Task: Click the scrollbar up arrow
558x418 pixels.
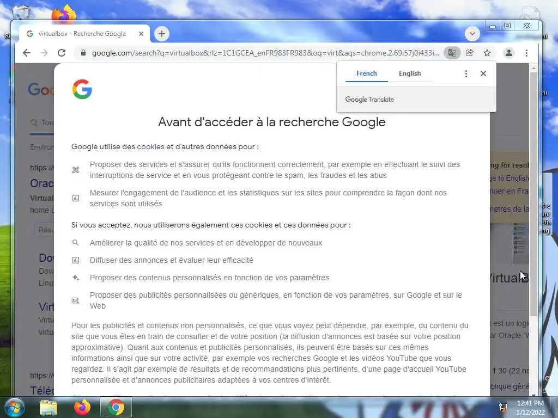Action: [x=533, y=68]
